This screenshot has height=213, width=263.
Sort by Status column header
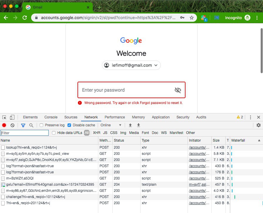(127, 140)
